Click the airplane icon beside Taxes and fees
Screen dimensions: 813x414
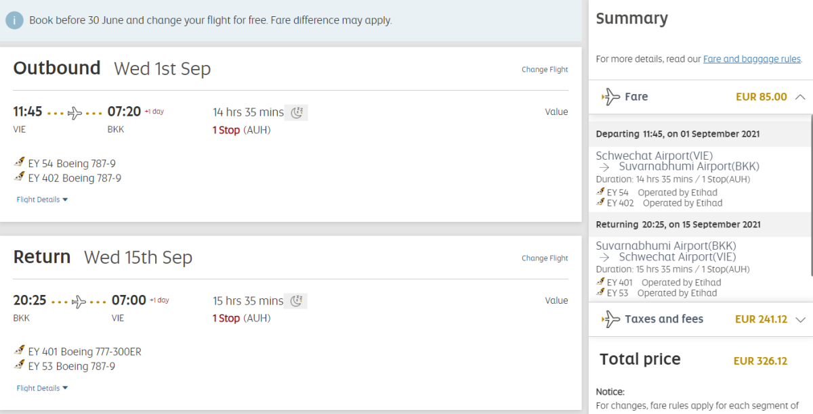click(x=610, y=319)
